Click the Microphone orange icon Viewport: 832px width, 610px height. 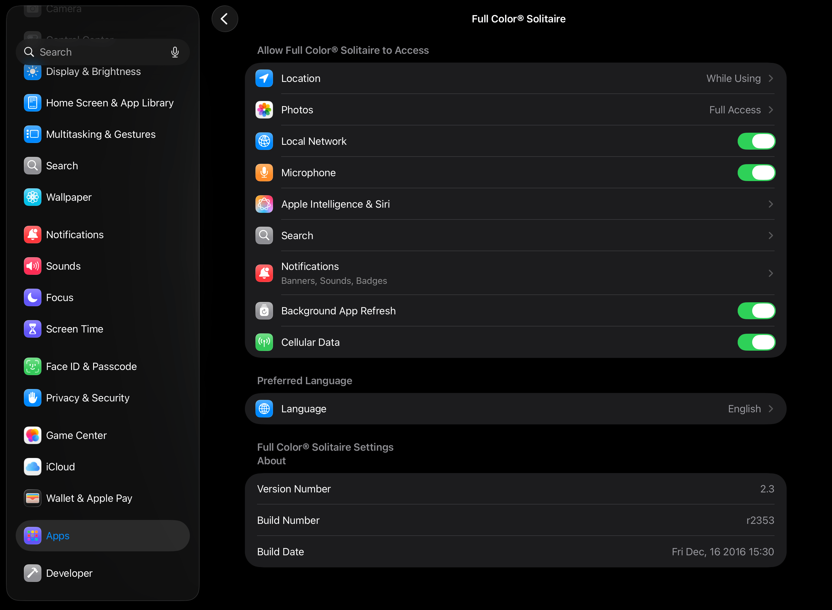(264, 173)
